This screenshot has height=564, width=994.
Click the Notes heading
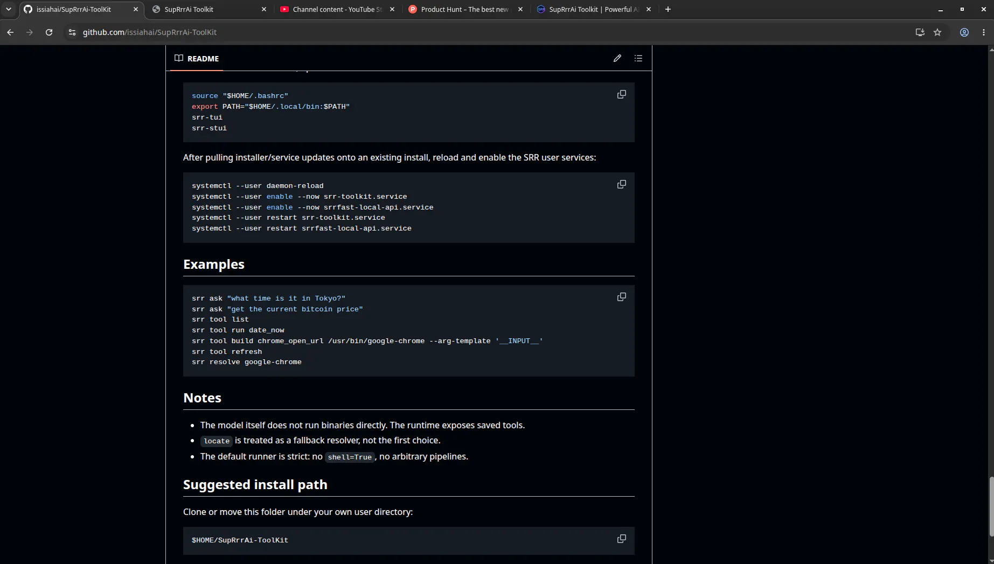[202, 398]
